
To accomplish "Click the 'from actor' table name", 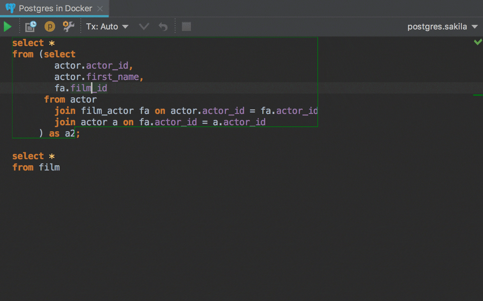I will pyautogui.click(x=83, y=100).
